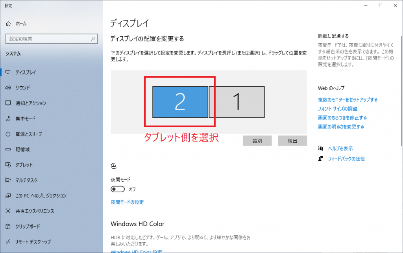403x253 pixels.
Task: Open マルチタスク settings category
Action: (x=26, y=180)
